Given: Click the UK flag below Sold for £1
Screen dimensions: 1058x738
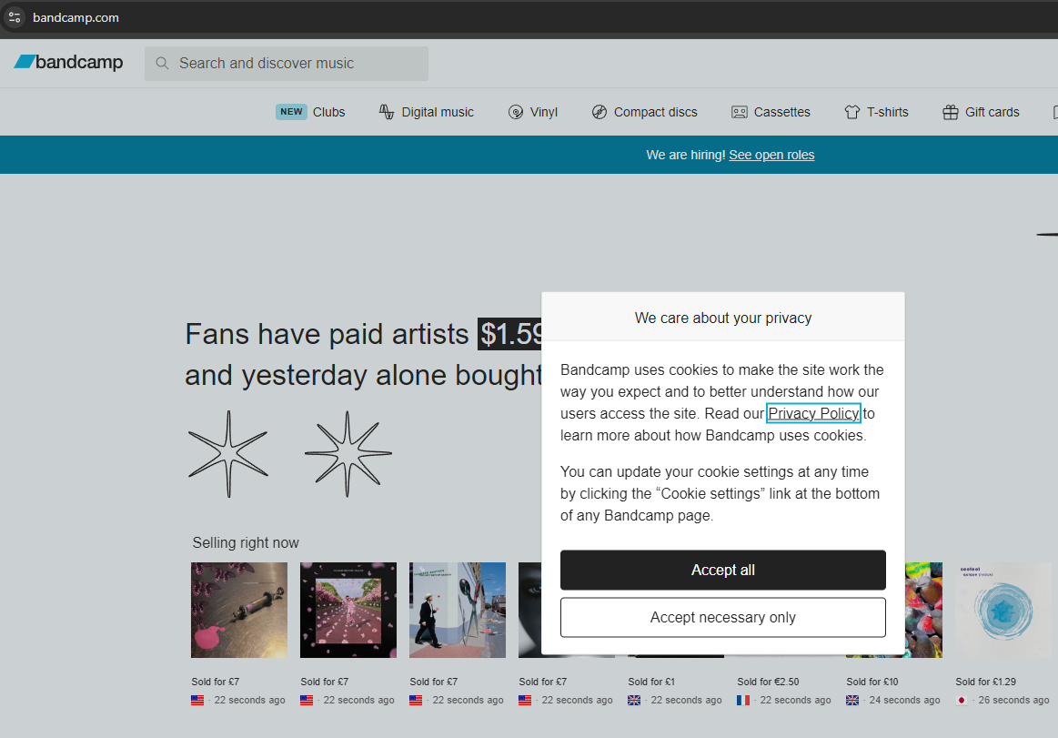Looking at the screenshot, I should click(x=634, y=700).
